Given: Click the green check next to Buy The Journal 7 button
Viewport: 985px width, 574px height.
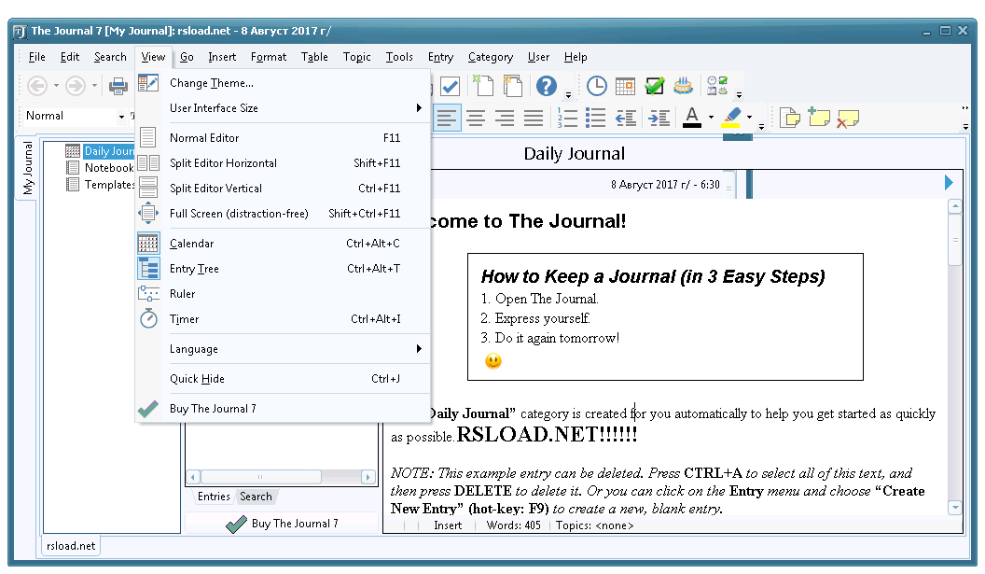Looking at the screenshot, I should click(236, 524).
